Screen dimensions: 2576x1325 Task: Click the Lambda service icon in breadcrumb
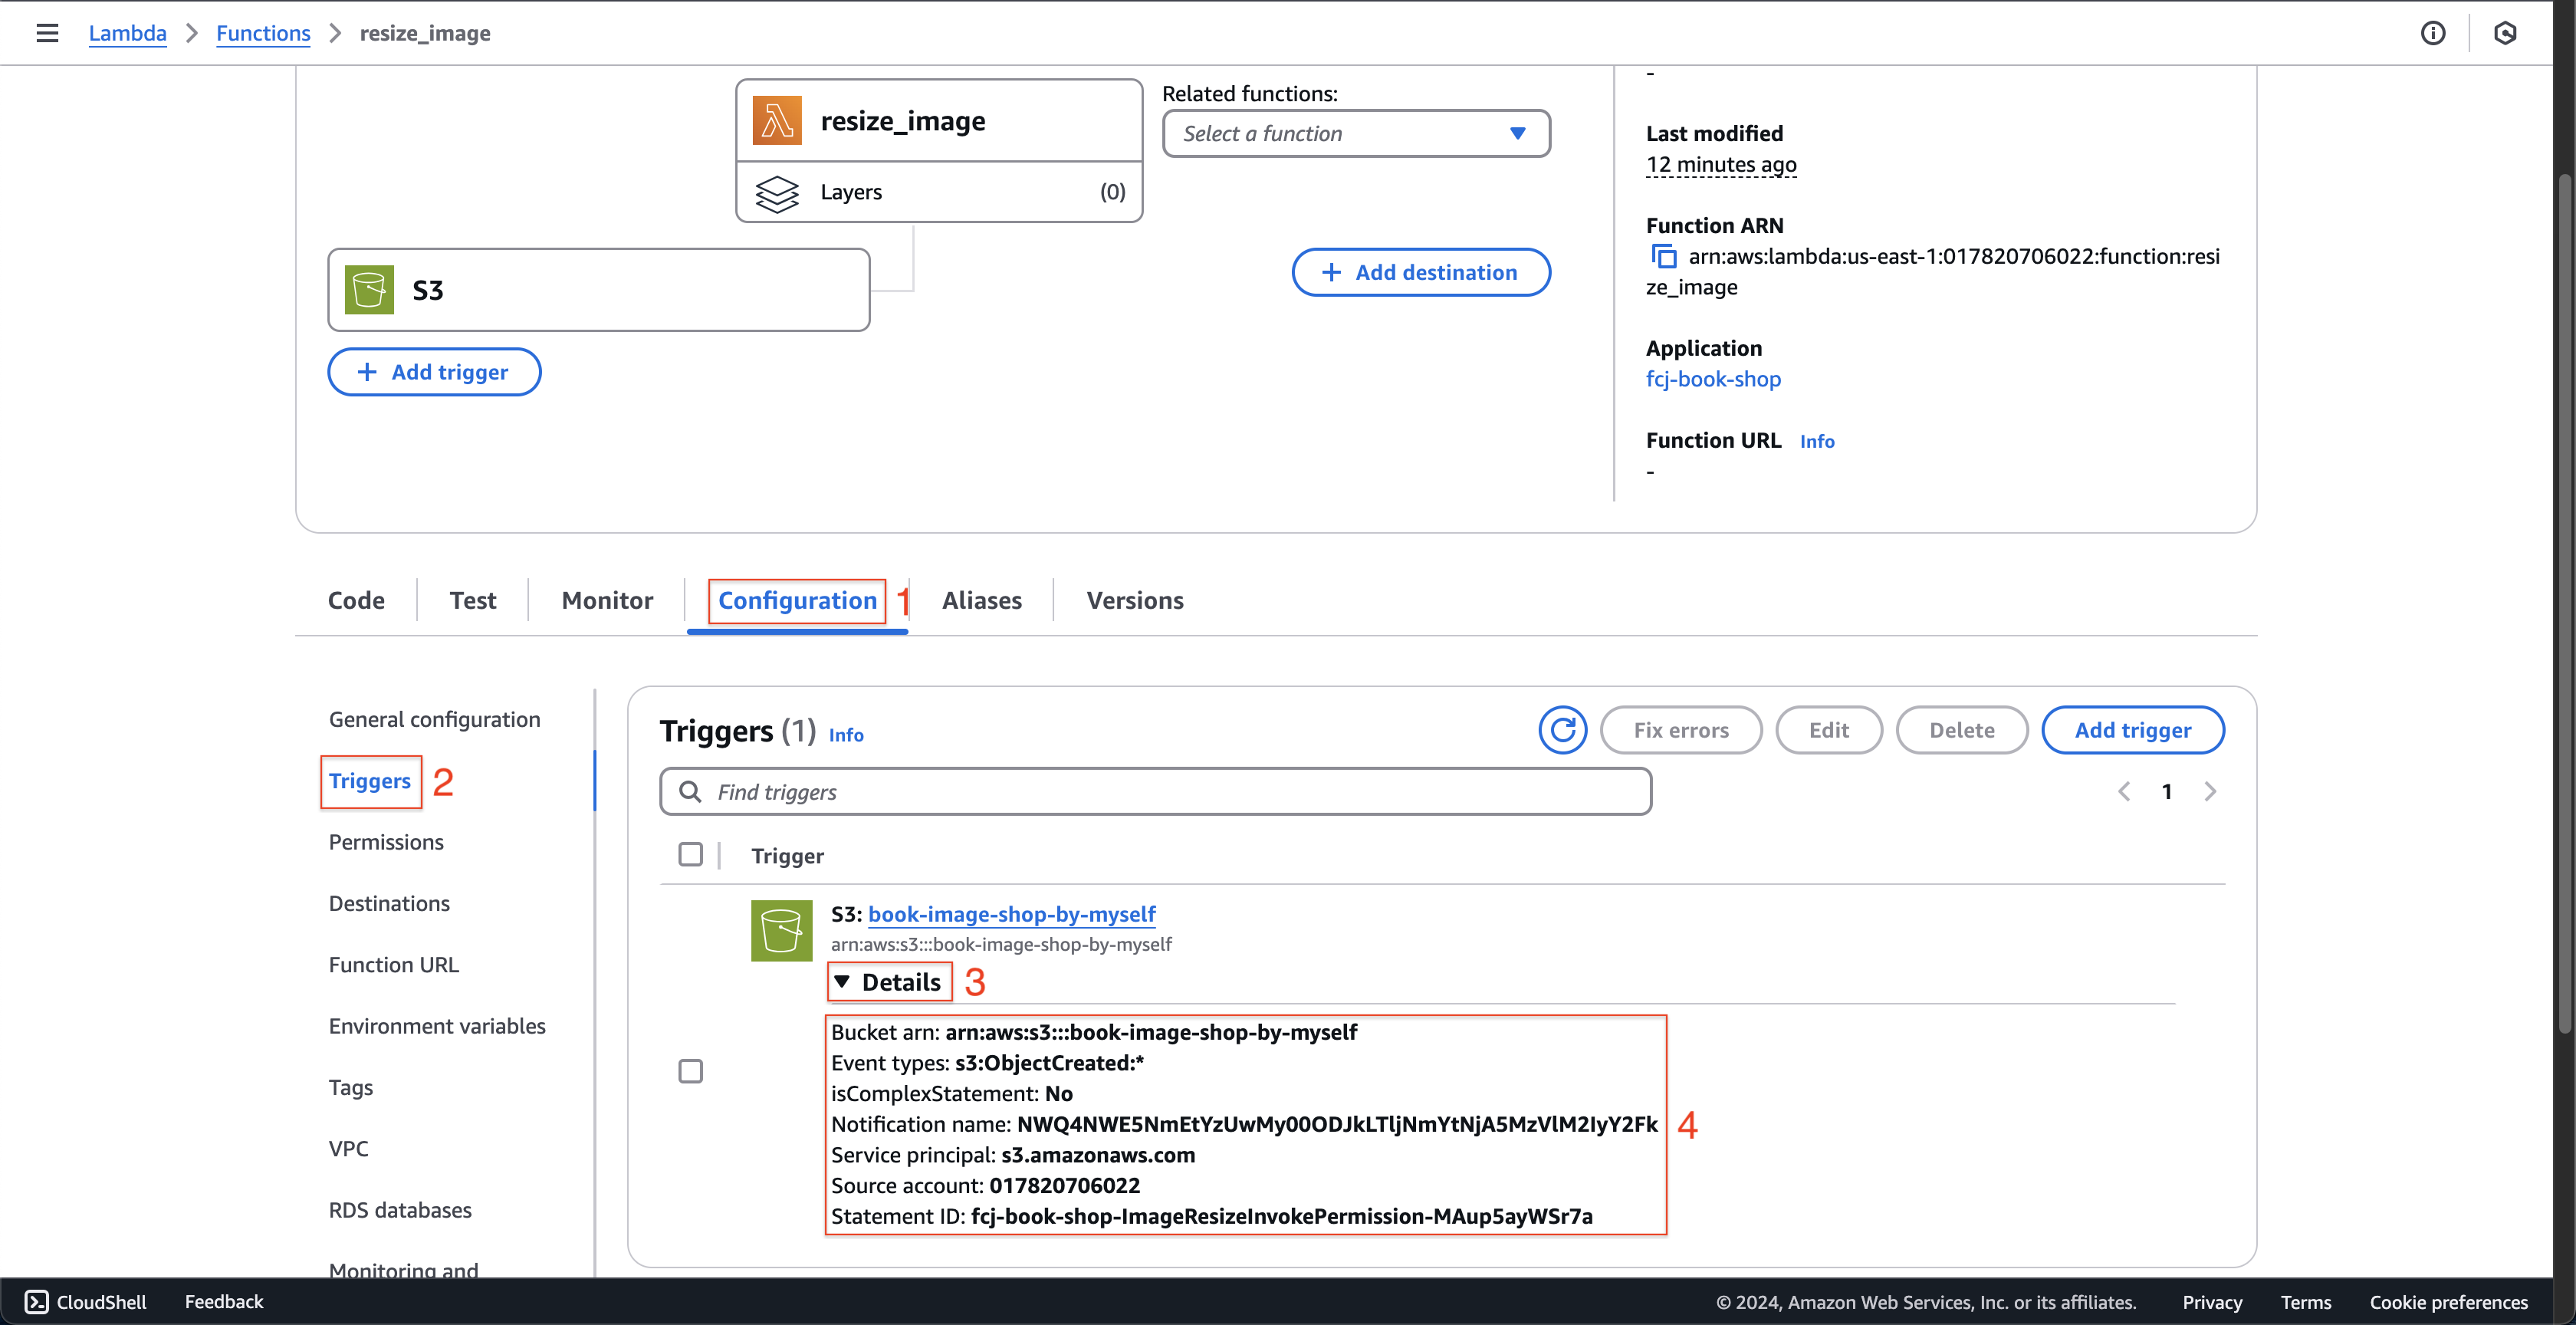point(128,32)
